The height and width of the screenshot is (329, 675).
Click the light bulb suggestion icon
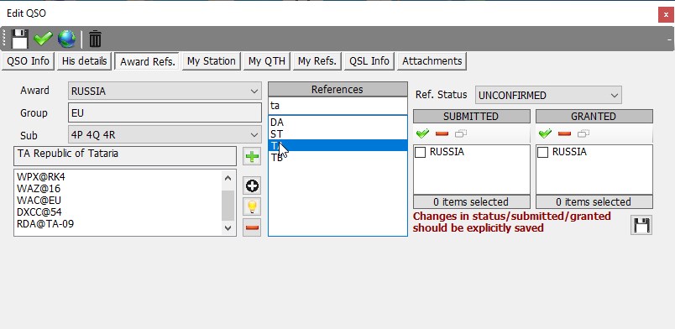[252, 206]
